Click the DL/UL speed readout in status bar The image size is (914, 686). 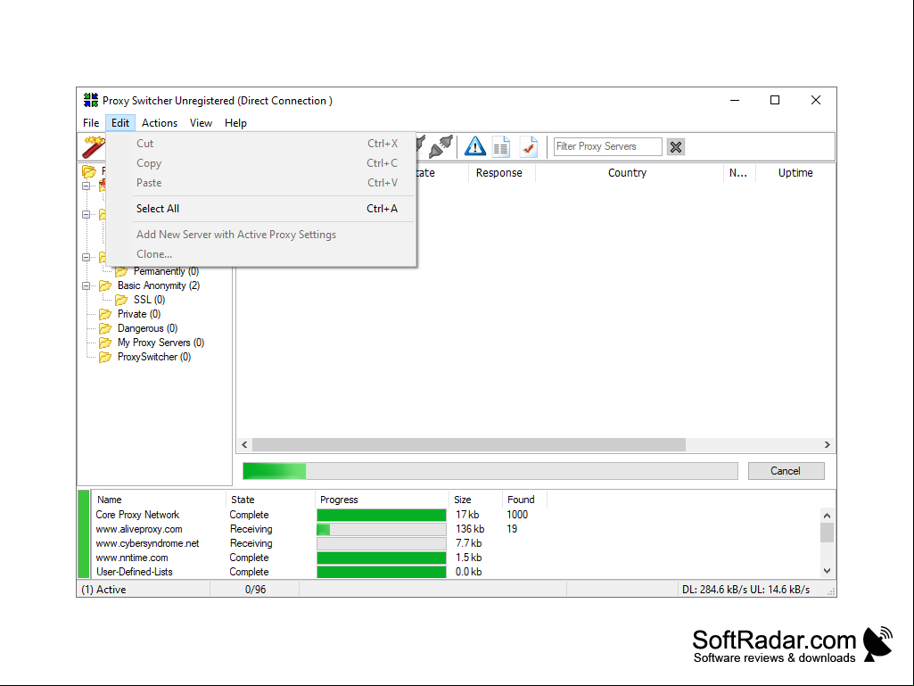(x=745, y=590)
